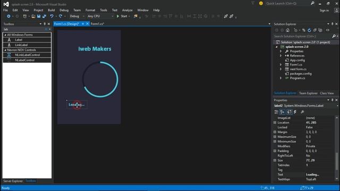Open the Build menu
The width and height of the screenshot is (340, 191).
tap(52, 10)
